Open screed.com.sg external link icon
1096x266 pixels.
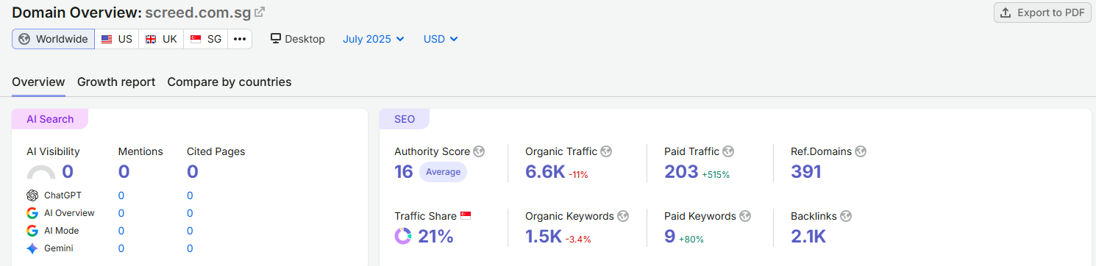[260, 12]
